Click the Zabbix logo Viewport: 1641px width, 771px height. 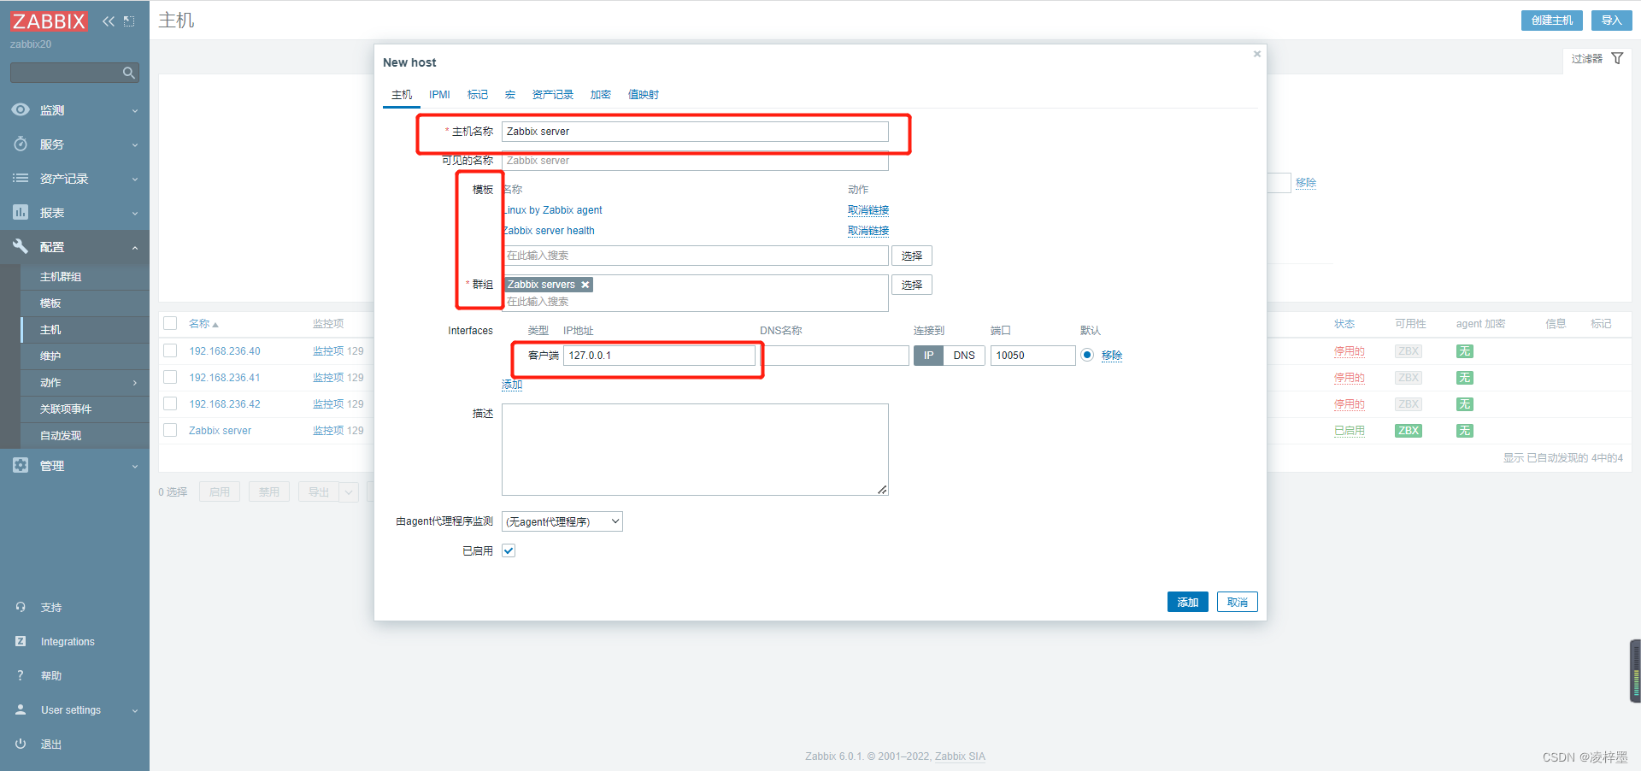click(x=49, y=21)
